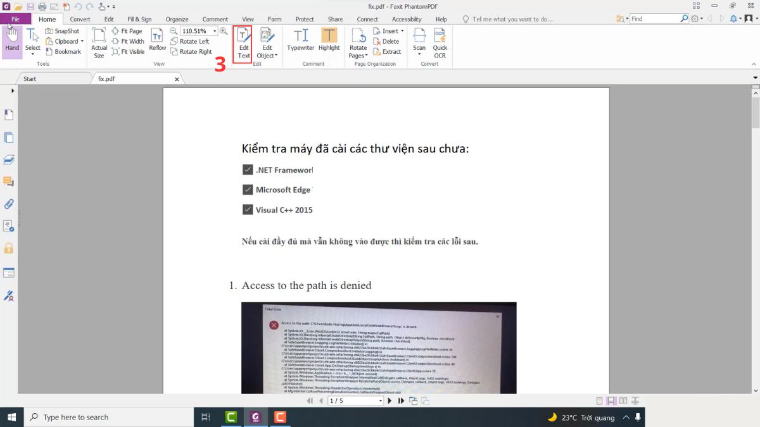
Task: Switch to continuous facing view mode
Action: (635, 400)
